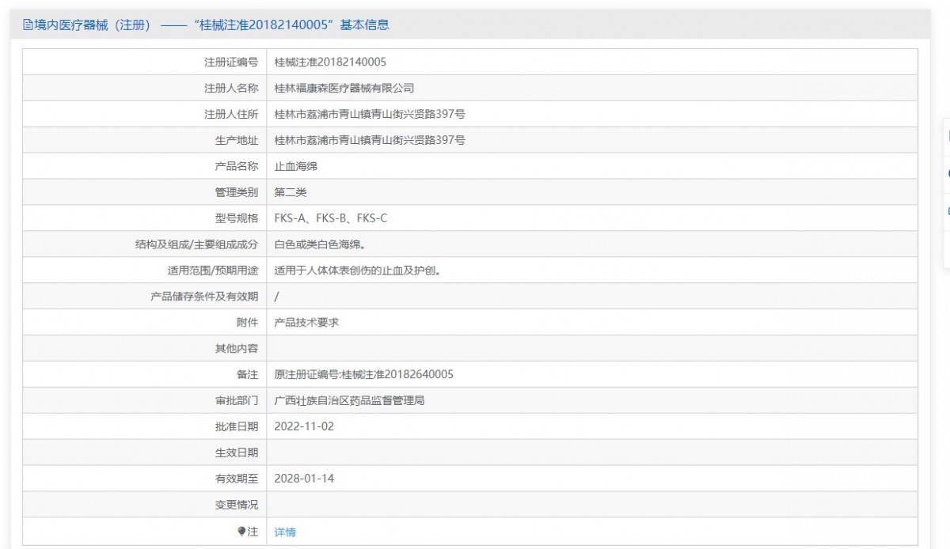Select the 桂械注准20182140005 value in the 注册证编号 row
Image resolution: width=950 pixels, height=549 pixels.
[330, 62]
